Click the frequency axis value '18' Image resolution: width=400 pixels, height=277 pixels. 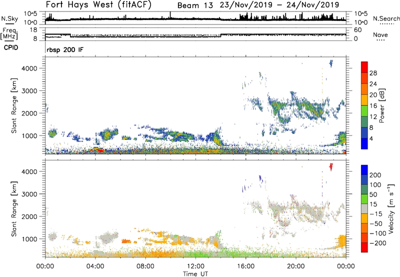[33, 30]
